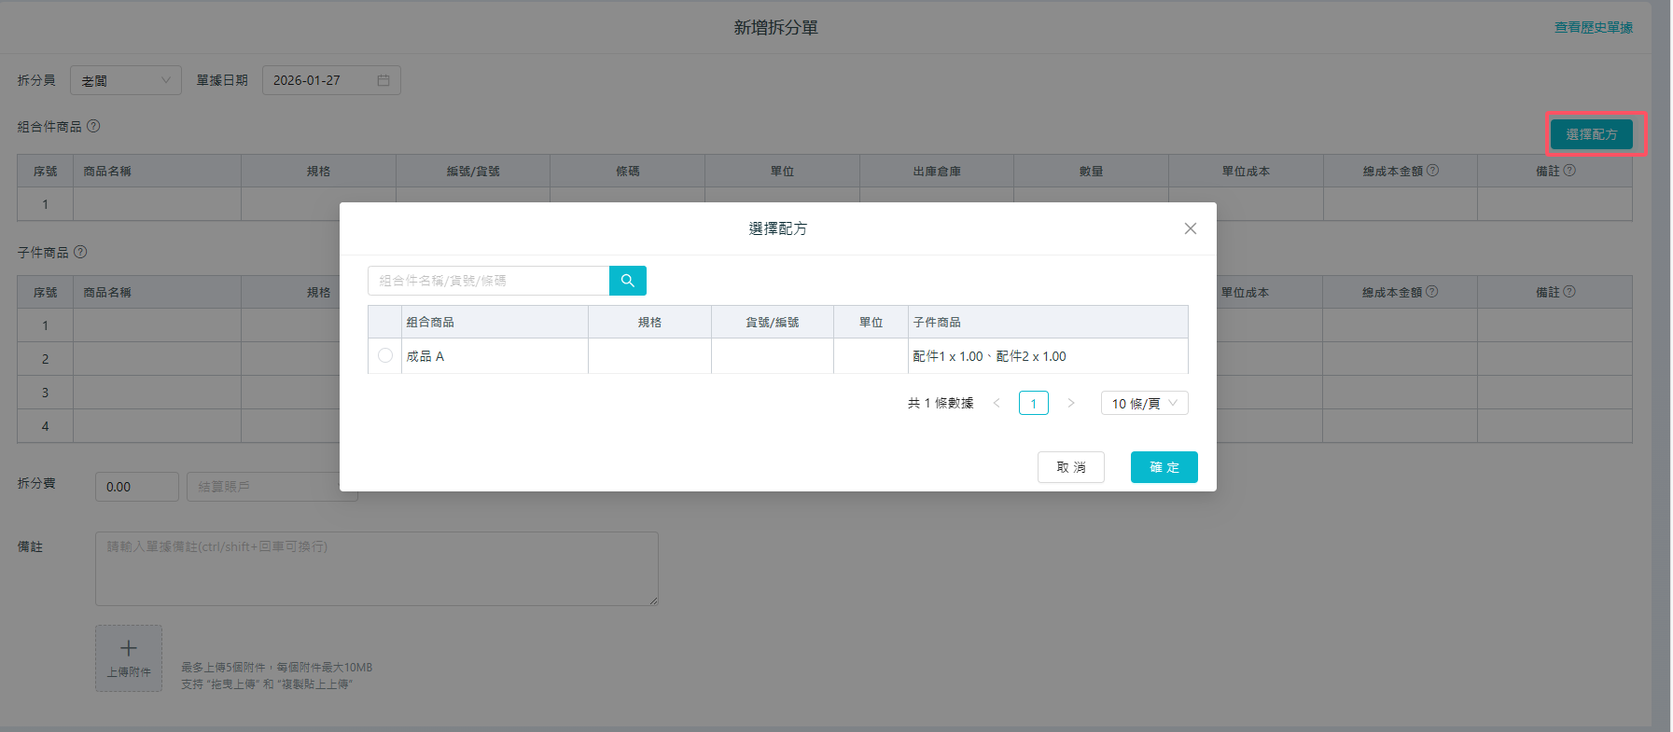Click the 拆分費 amount input field
The width and height of the screenshot is (1673, 732).
(136, 487)
